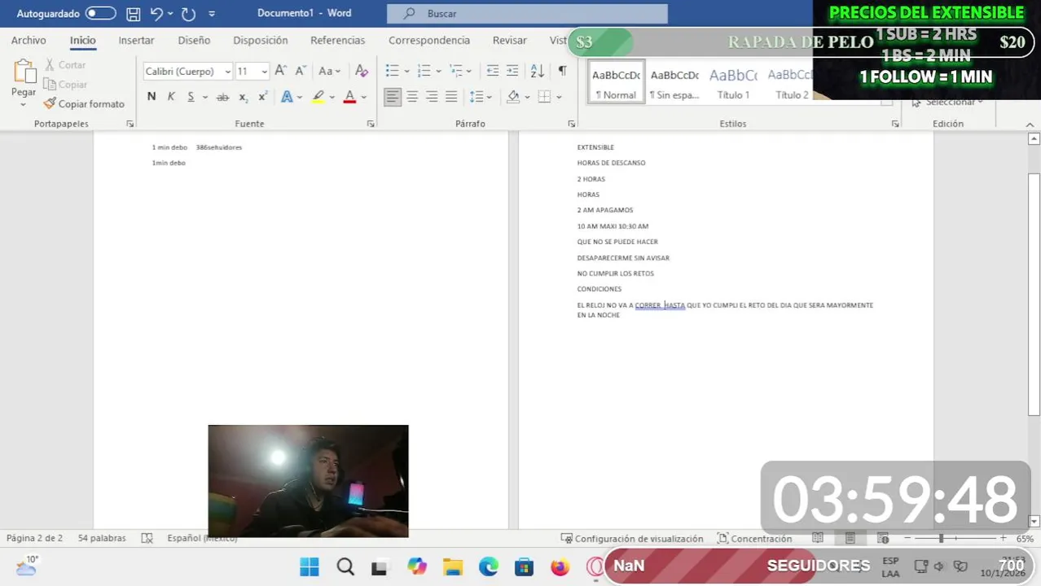Clear all formatting with the eraser icon
Viewport: 1041px width, 586px height.
tap(362, 72)
